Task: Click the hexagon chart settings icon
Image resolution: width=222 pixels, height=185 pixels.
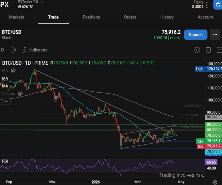Action: 197,50
